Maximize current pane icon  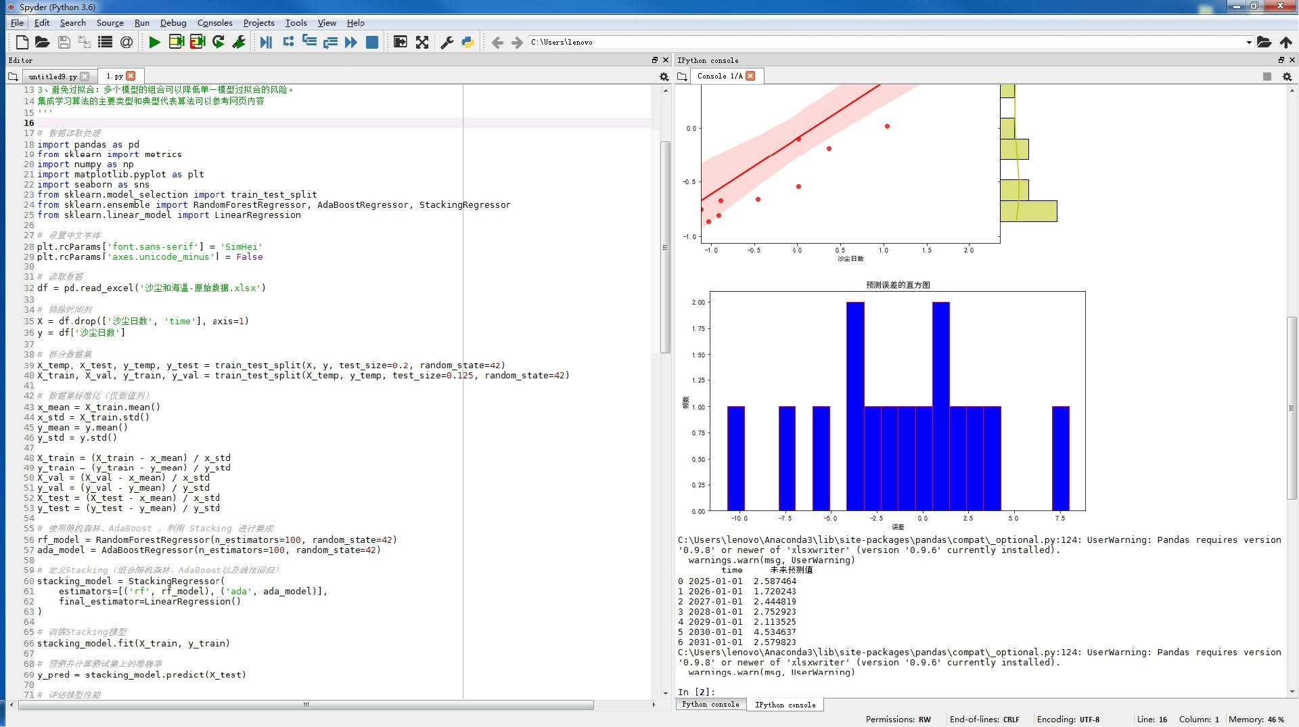coord(401,42)
